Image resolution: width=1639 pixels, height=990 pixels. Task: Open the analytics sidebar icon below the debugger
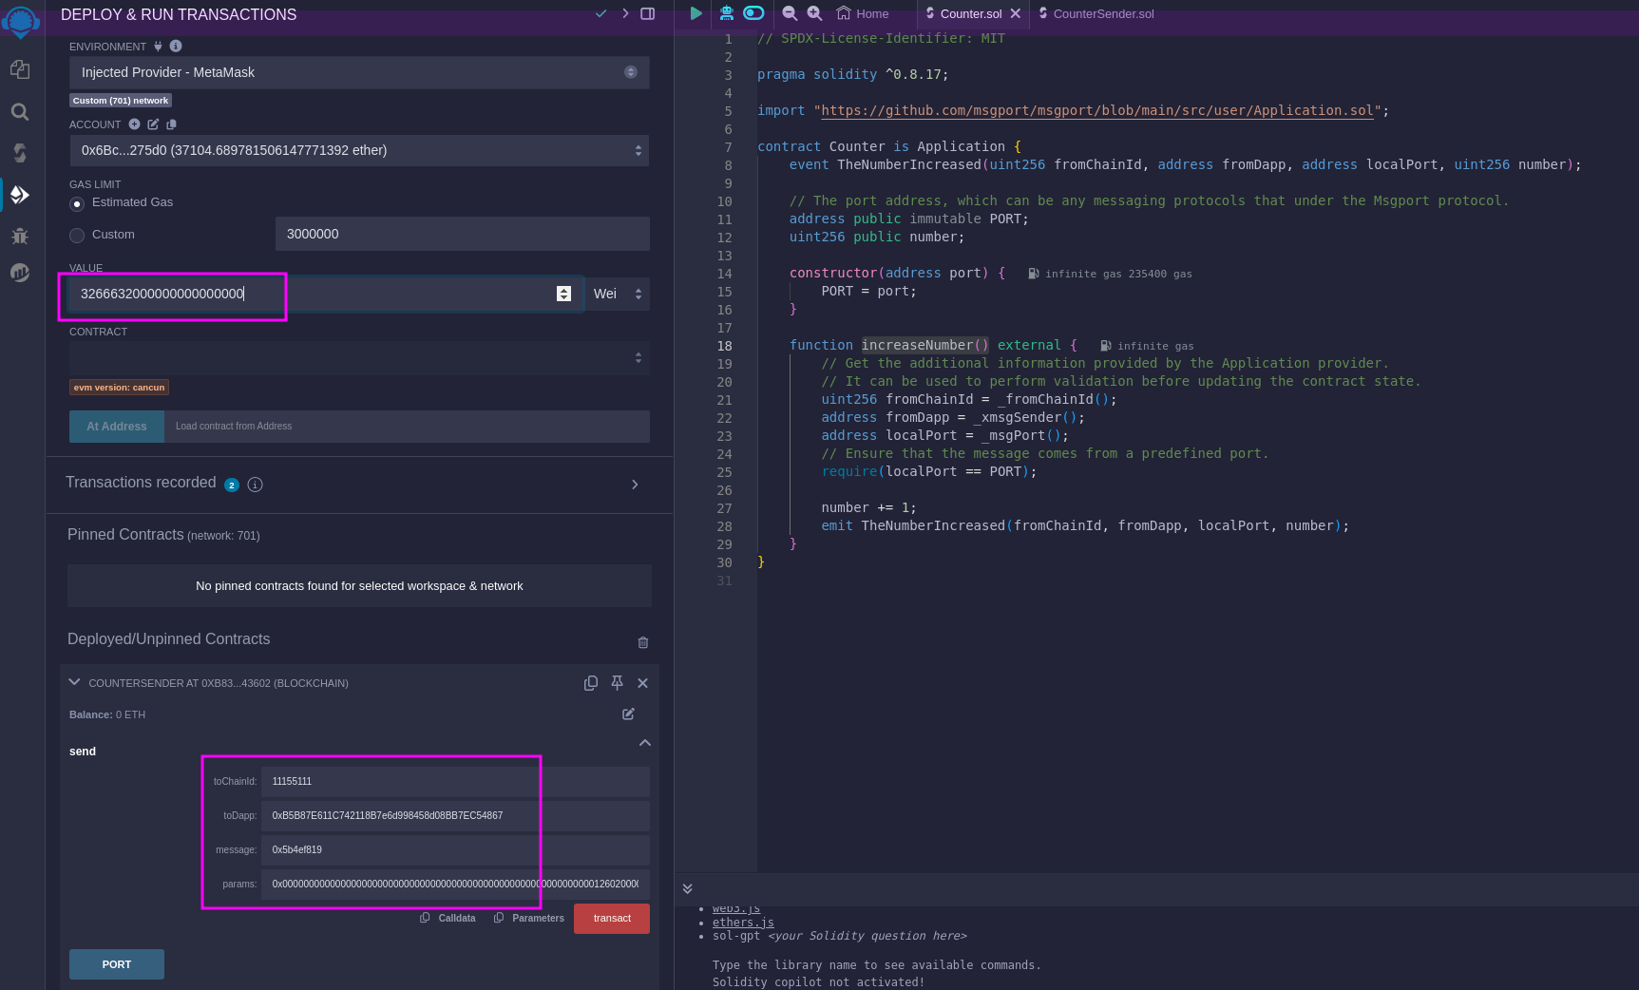tap(20, 273)
